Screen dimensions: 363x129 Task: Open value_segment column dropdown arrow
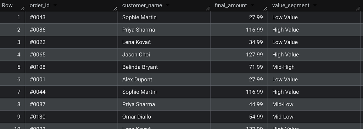pyautogui.click(x=315, y=5)
